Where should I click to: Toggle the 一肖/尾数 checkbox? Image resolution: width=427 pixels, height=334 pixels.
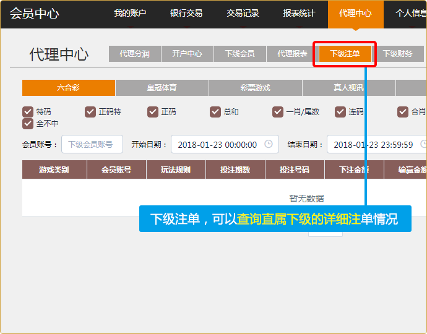(x=278, y=112)
